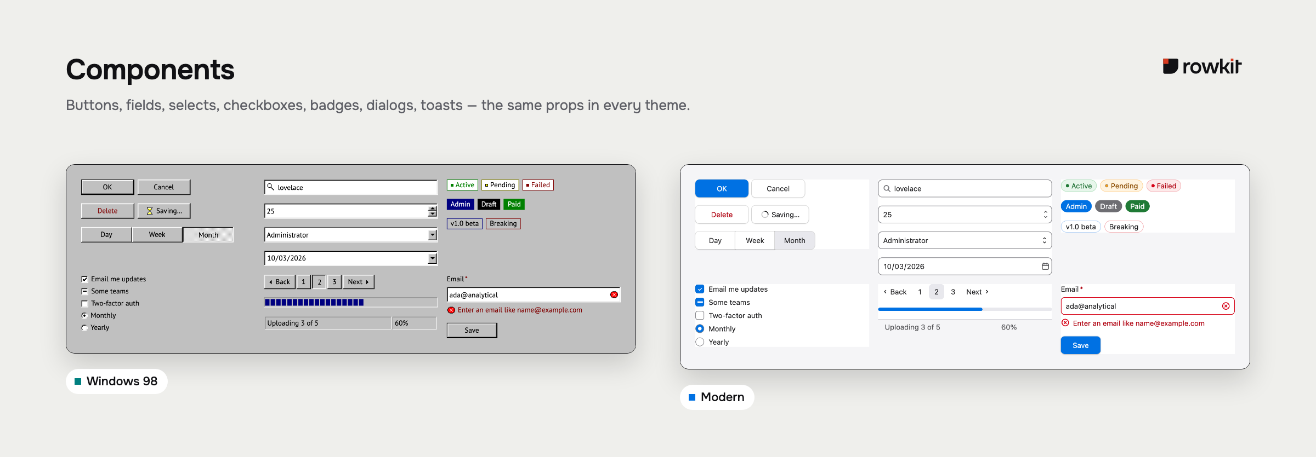
Task: Click the Modern lovelace search field
Action: pyautogui.click(x=965, y=188)
